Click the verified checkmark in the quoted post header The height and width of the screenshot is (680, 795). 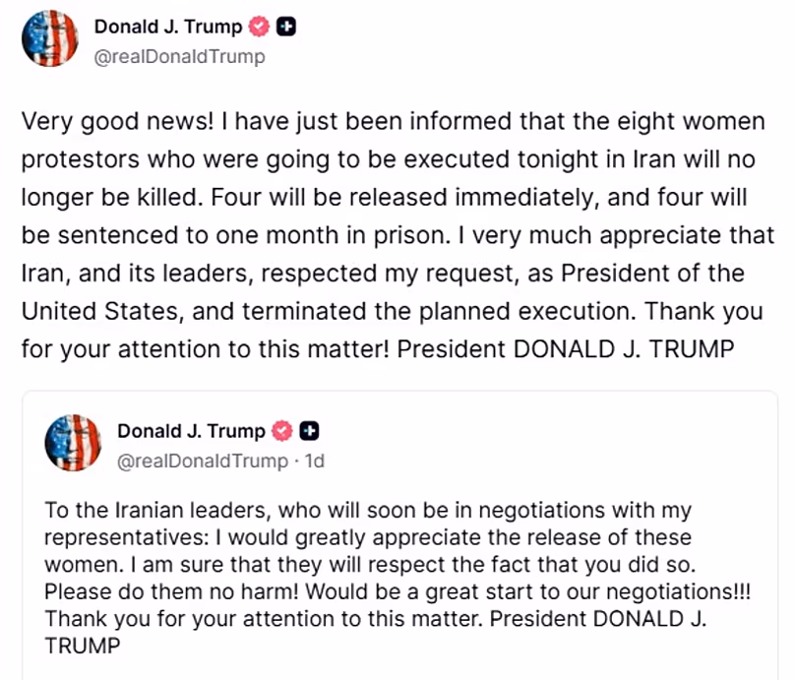point(284,430)
